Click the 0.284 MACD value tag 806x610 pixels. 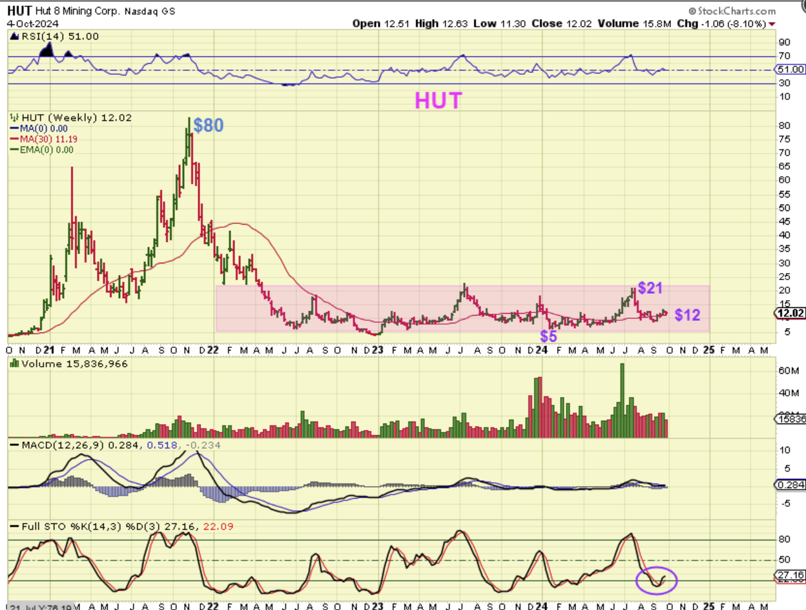pos(789,485)
